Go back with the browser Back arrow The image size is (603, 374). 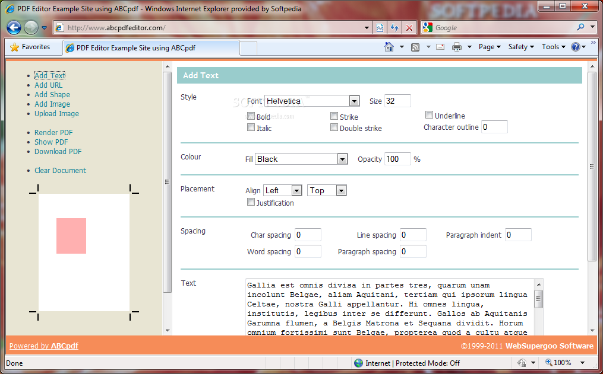pyautogui.click(x=14, y=28)
